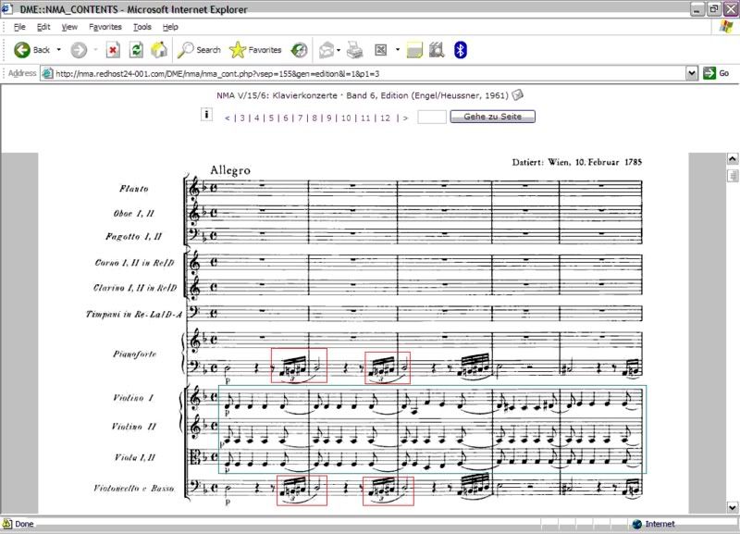This screenshot has height=534, width=740.
Task: Go to page 8 link
Action: tap(314, 118)
